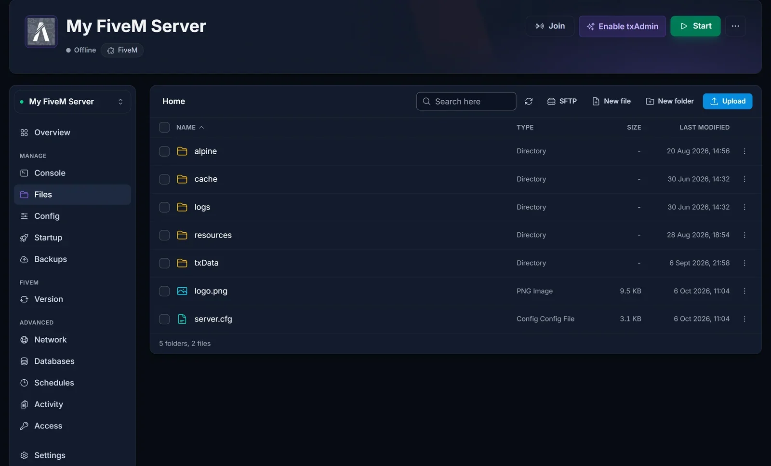The height and width of the screenshot is (466, 771).
Task: Open the three-dot menu for logs row
Action: pyautogui.click(x=744, y=207)
